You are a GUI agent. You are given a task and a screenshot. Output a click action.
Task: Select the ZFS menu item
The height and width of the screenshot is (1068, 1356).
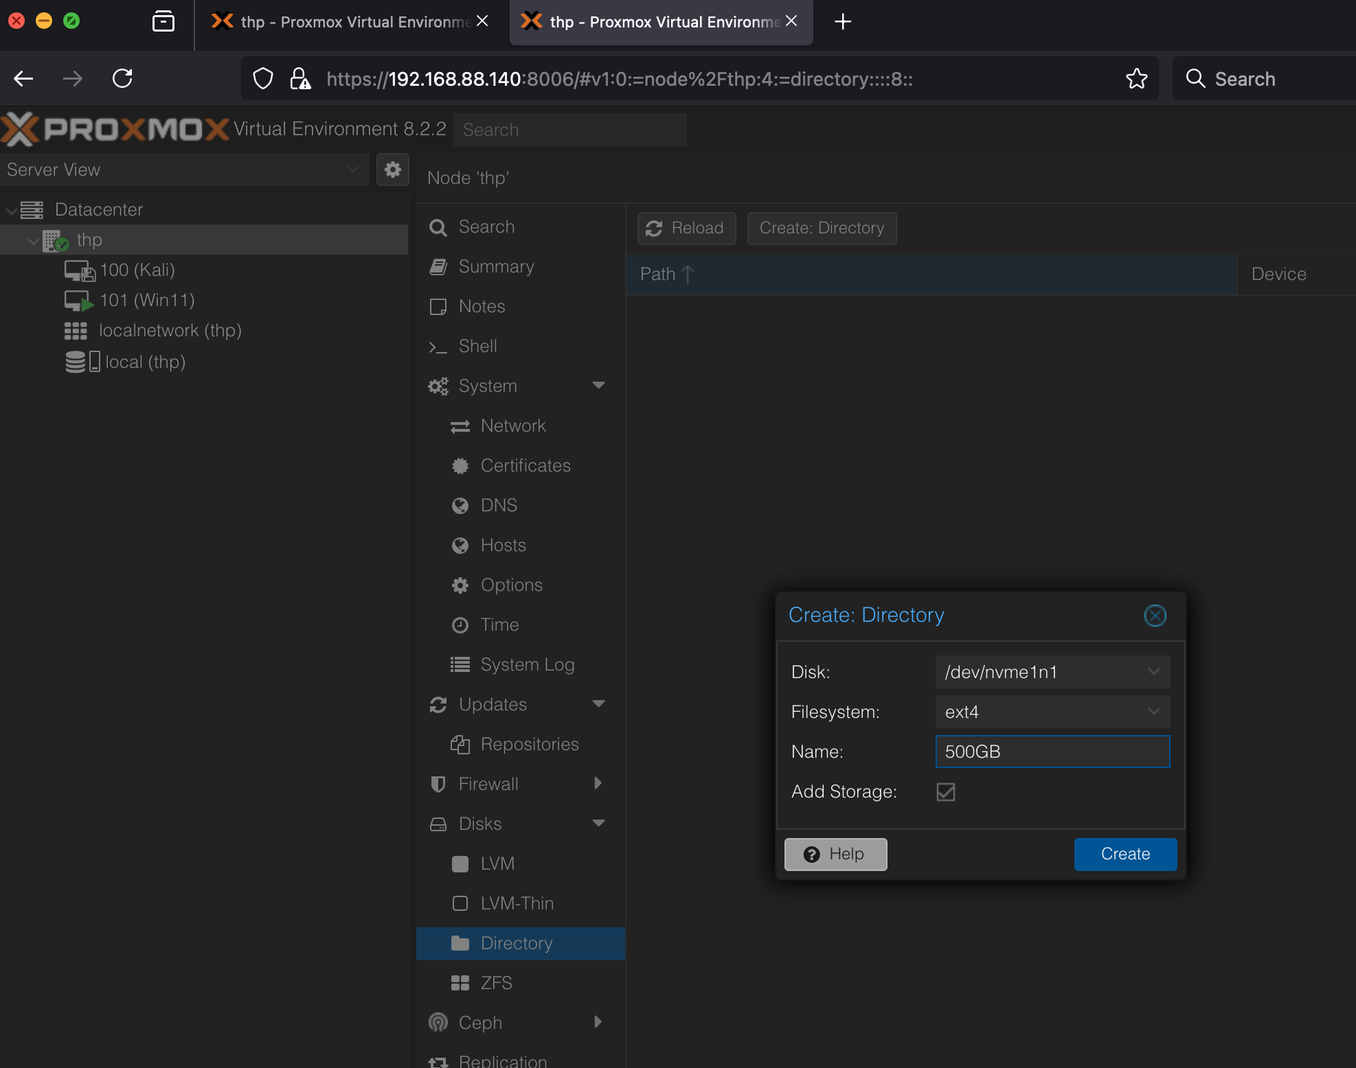click(496, 983)
